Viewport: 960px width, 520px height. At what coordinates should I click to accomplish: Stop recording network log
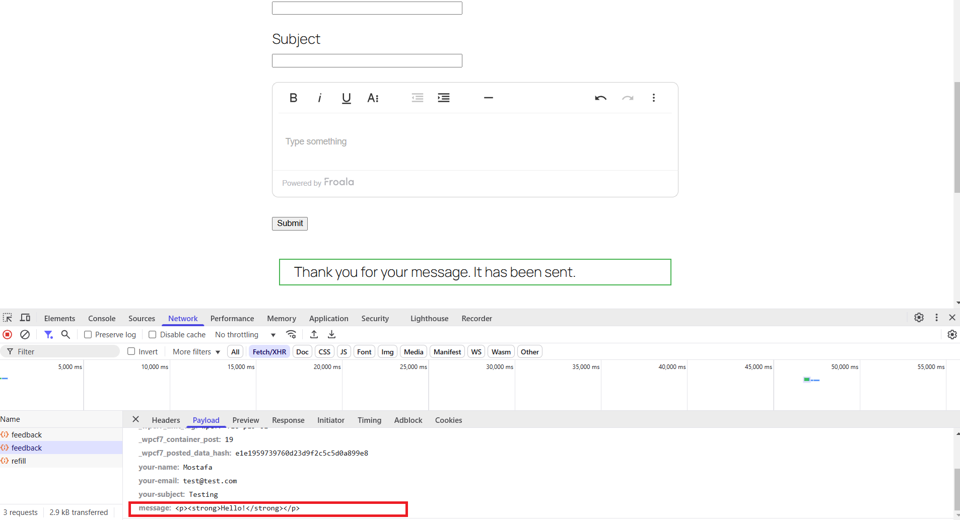pos(8,334)
